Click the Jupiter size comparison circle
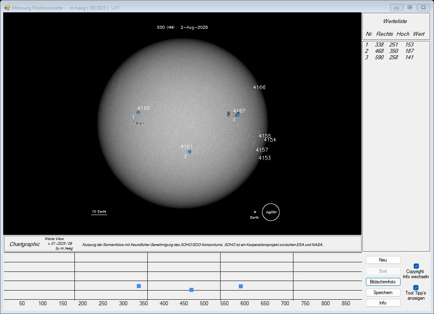Viewport: 434px width, 314px height. [x=271, y=212]
